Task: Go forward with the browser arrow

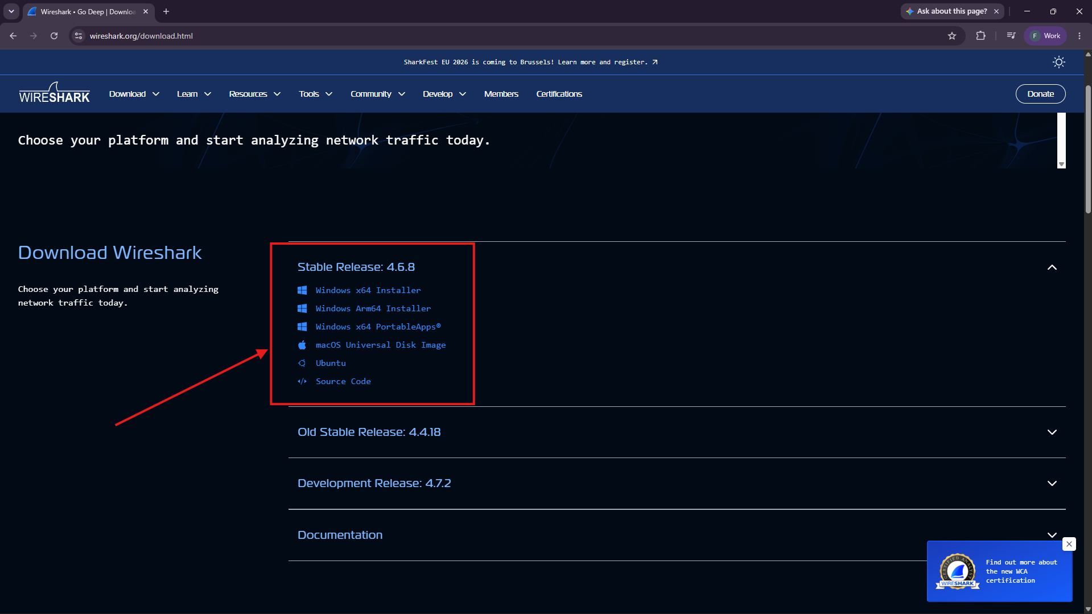Action: (x=34, y=36)
